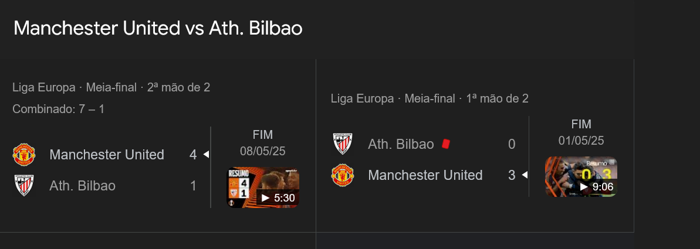Click the Manchester United vs Ath. Bilbao heading
This screenshot has width=700, height=249.
(158, 28)
